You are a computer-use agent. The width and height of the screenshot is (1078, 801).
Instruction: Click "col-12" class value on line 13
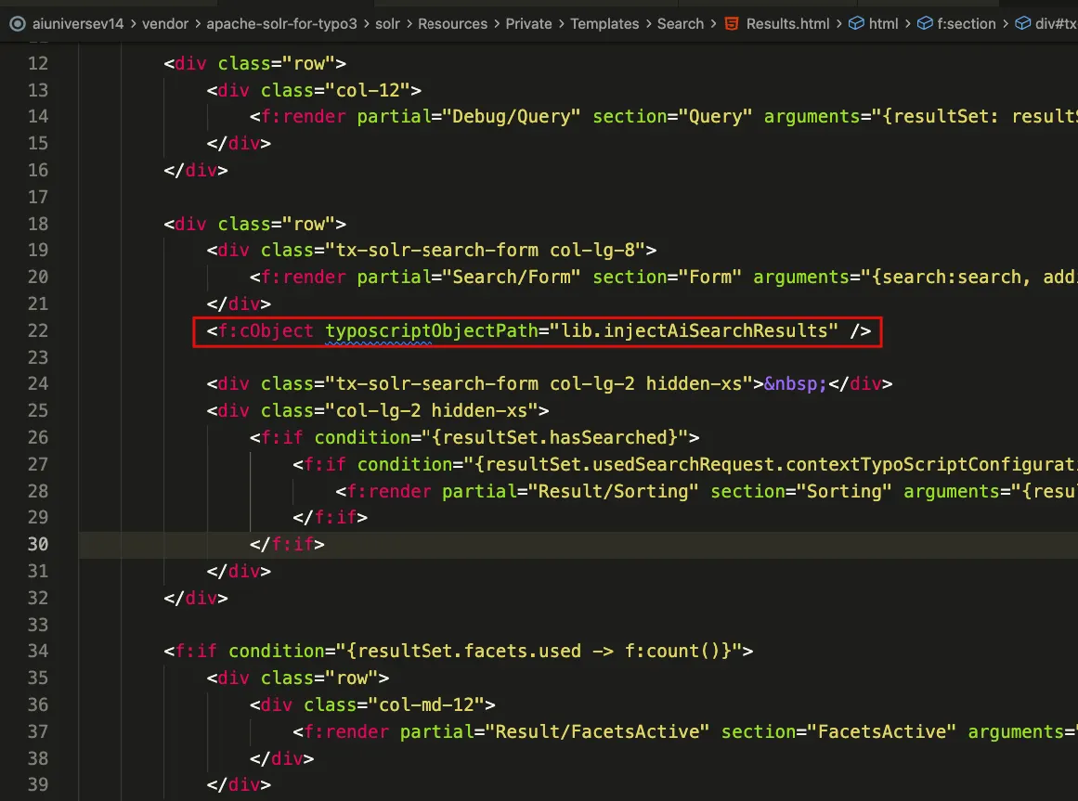[368, 91]
